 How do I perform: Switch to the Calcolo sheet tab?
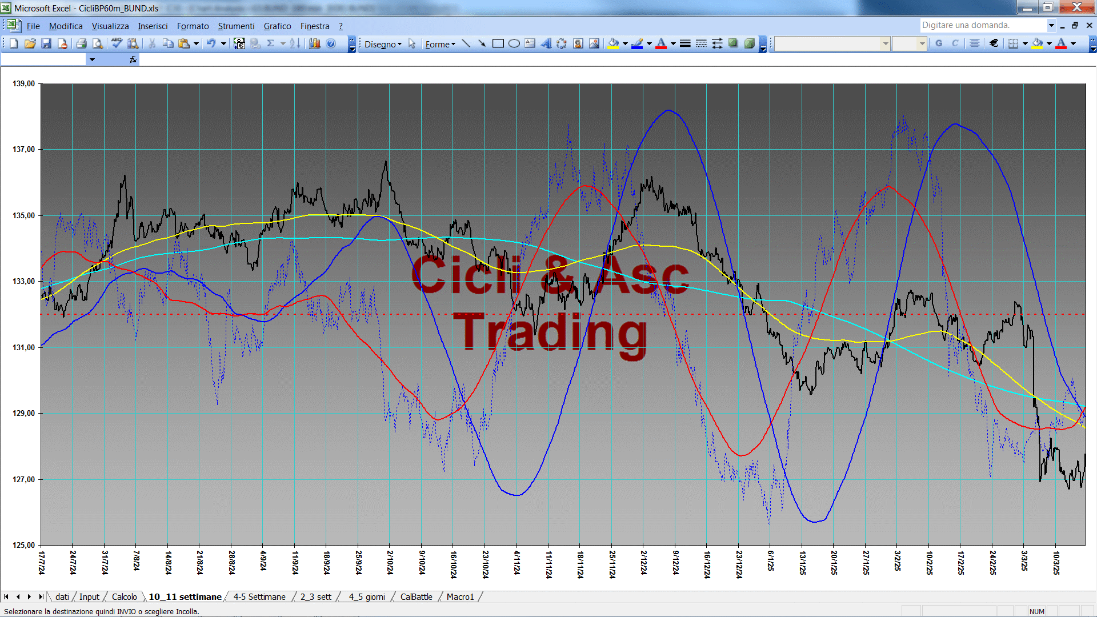pyautogui.click(x=124, y=596)
